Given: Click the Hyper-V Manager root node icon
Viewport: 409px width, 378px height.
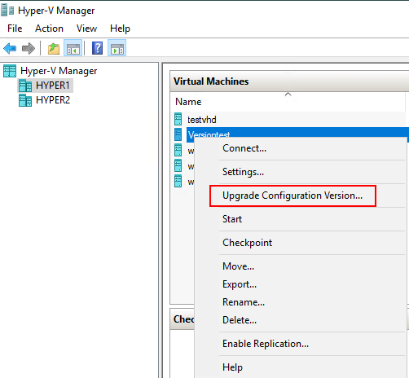Looking at the screenshot, I should coord(10,71).
